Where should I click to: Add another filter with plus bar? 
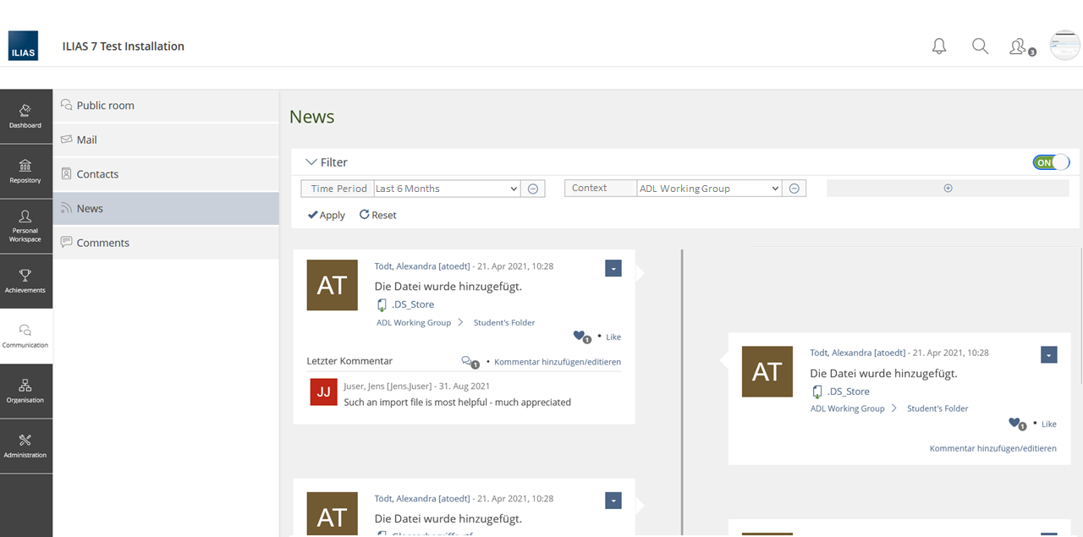948,189
